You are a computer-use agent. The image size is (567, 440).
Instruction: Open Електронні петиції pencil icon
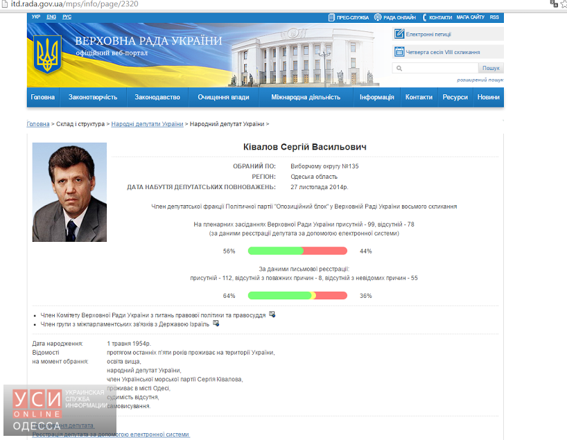(x=399, y=34)
